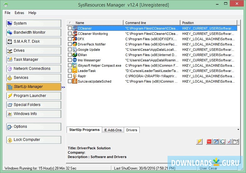Open Task Manager from sidebar

34,60
